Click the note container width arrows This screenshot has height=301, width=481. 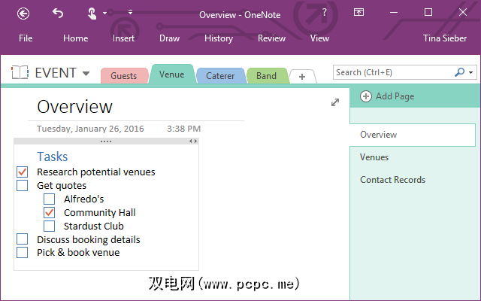click(x=193, y=141)
